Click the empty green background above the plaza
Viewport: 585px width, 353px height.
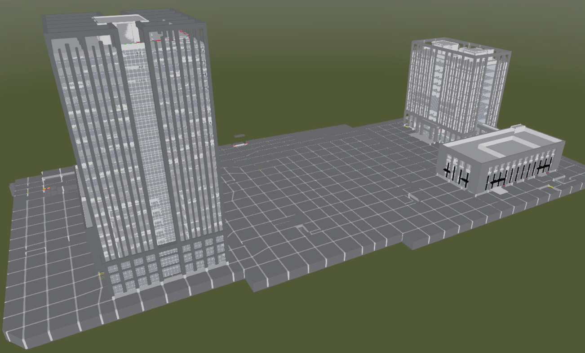click(315, 67)
